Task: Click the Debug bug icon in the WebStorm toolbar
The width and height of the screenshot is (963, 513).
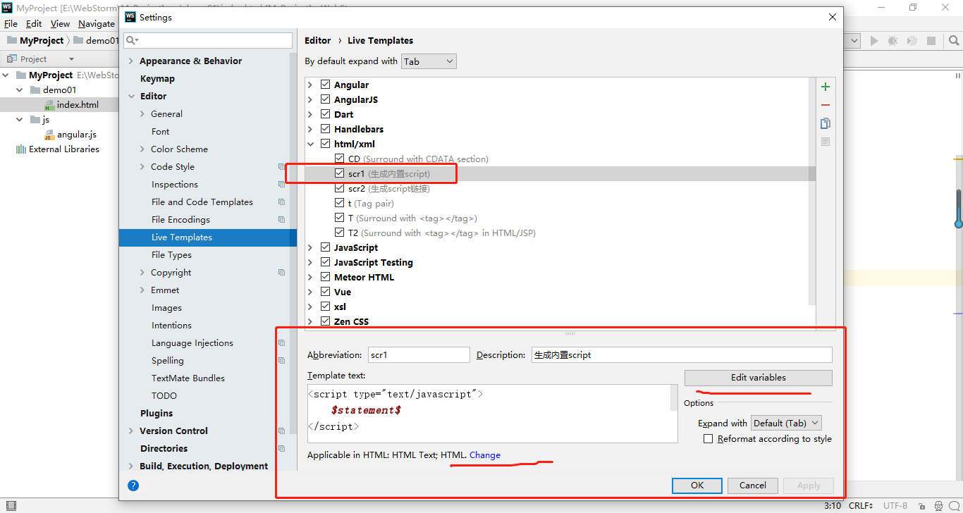Action: pyautogui.click(x=893, y=41)
